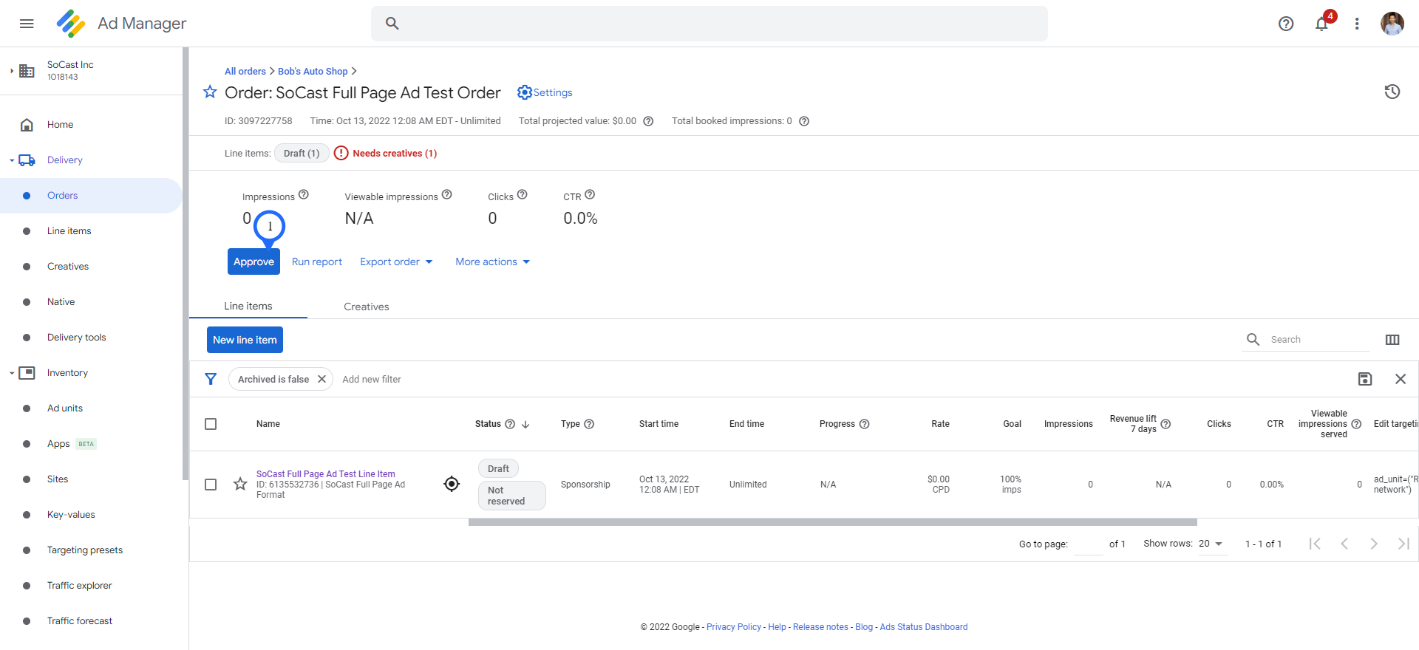Open Bob's Auto Shop breadcrumb link
Image resolution: width=1419 pixels, height=650 pixels.
tap(313, 72)
